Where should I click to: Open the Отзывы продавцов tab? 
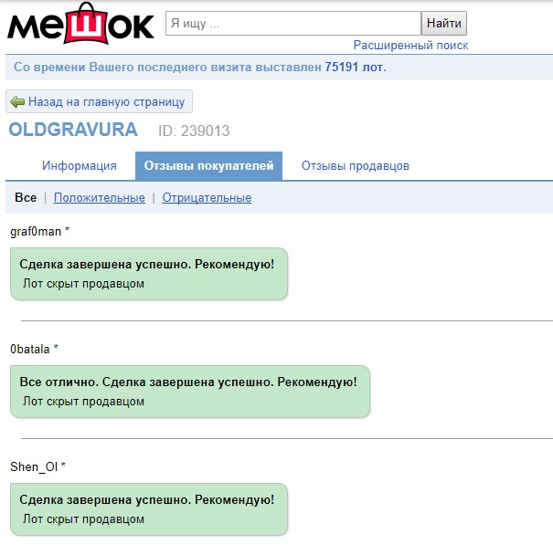[356, 165]
